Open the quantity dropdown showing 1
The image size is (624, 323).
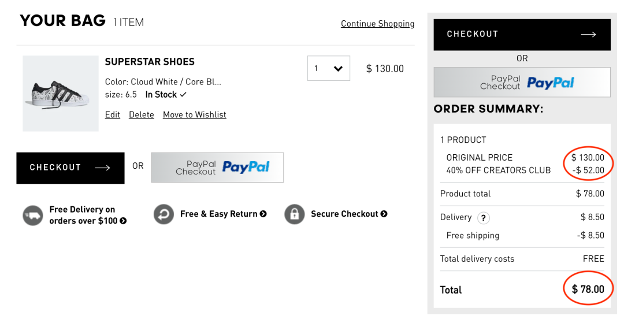(328, 68)
